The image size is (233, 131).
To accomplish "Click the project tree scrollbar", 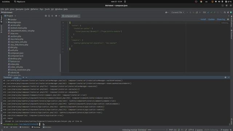I will coord(60,63).
